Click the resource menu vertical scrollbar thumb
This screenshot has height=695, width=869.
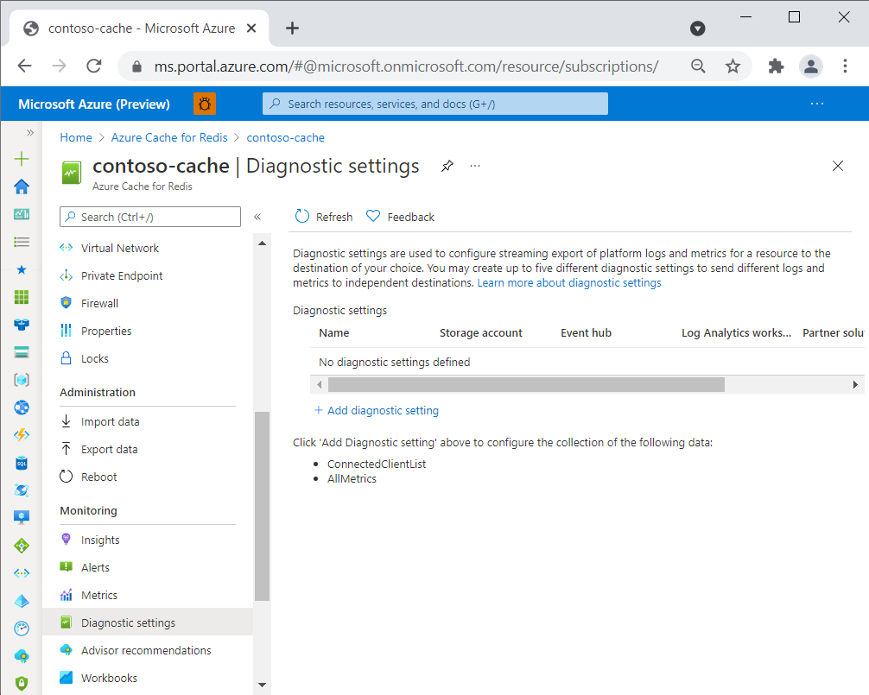262,506
